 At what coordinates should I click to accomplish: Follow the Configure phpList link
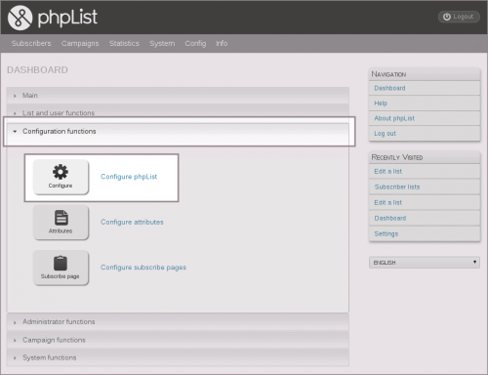tap(129, 177)
